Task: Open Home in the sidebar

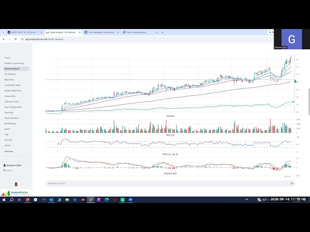Action: (x=7, y=58)
